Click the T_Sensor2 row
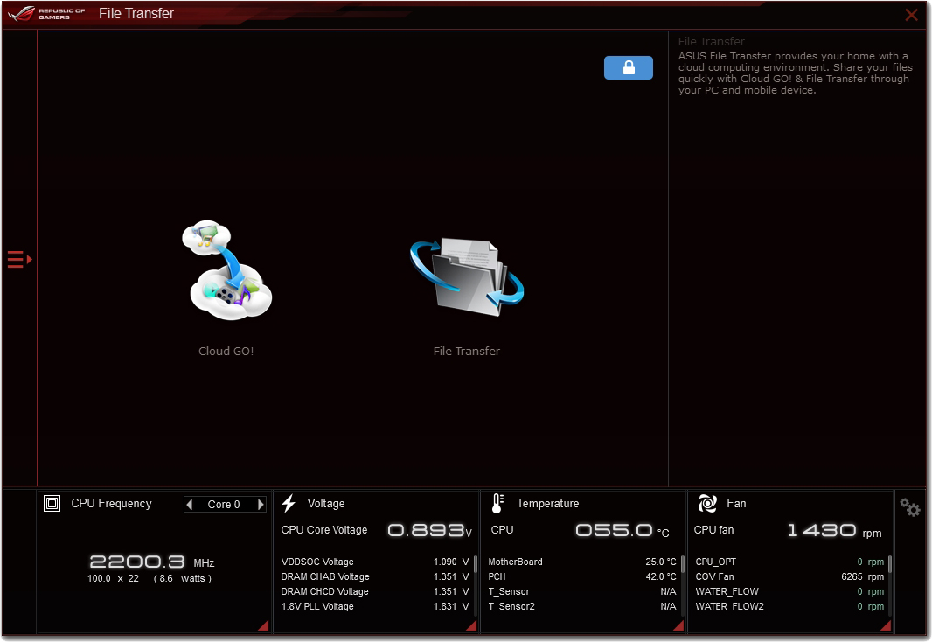The image size is (932, 642). coord(582,606)
